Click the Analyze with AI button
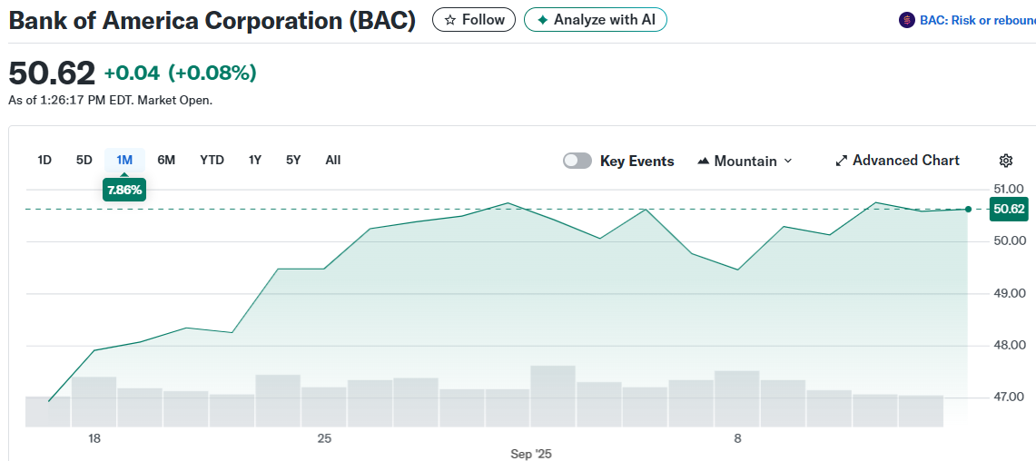Image resolution: width=1036 pixels, height=461 pixels. pos(596,20)
